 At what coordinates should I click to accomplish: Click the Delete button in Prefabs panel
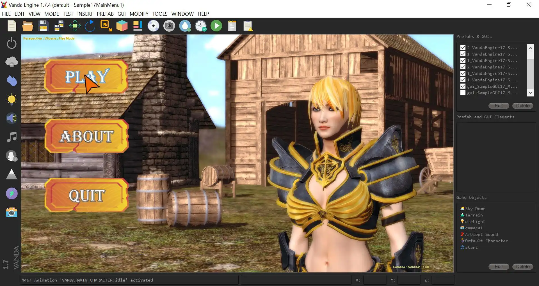[x=522, y=106]
